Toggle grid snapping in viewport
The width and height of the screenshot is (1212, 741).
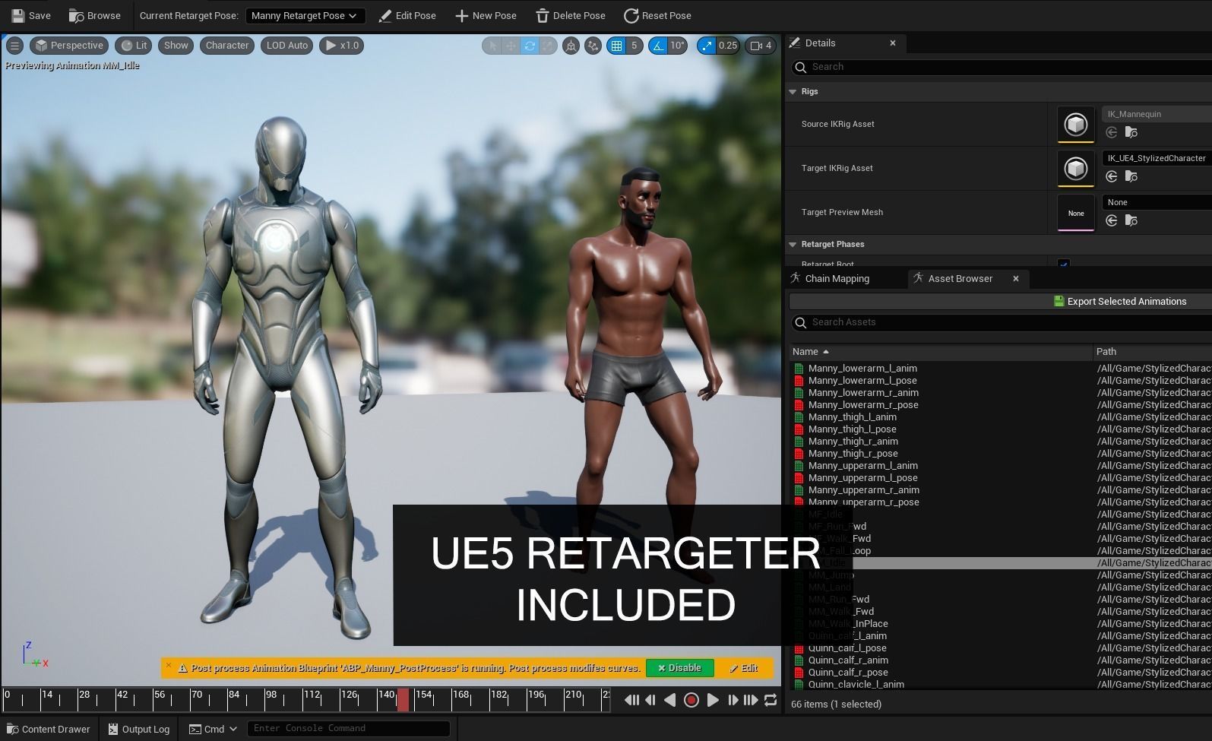tap(616, 46)
